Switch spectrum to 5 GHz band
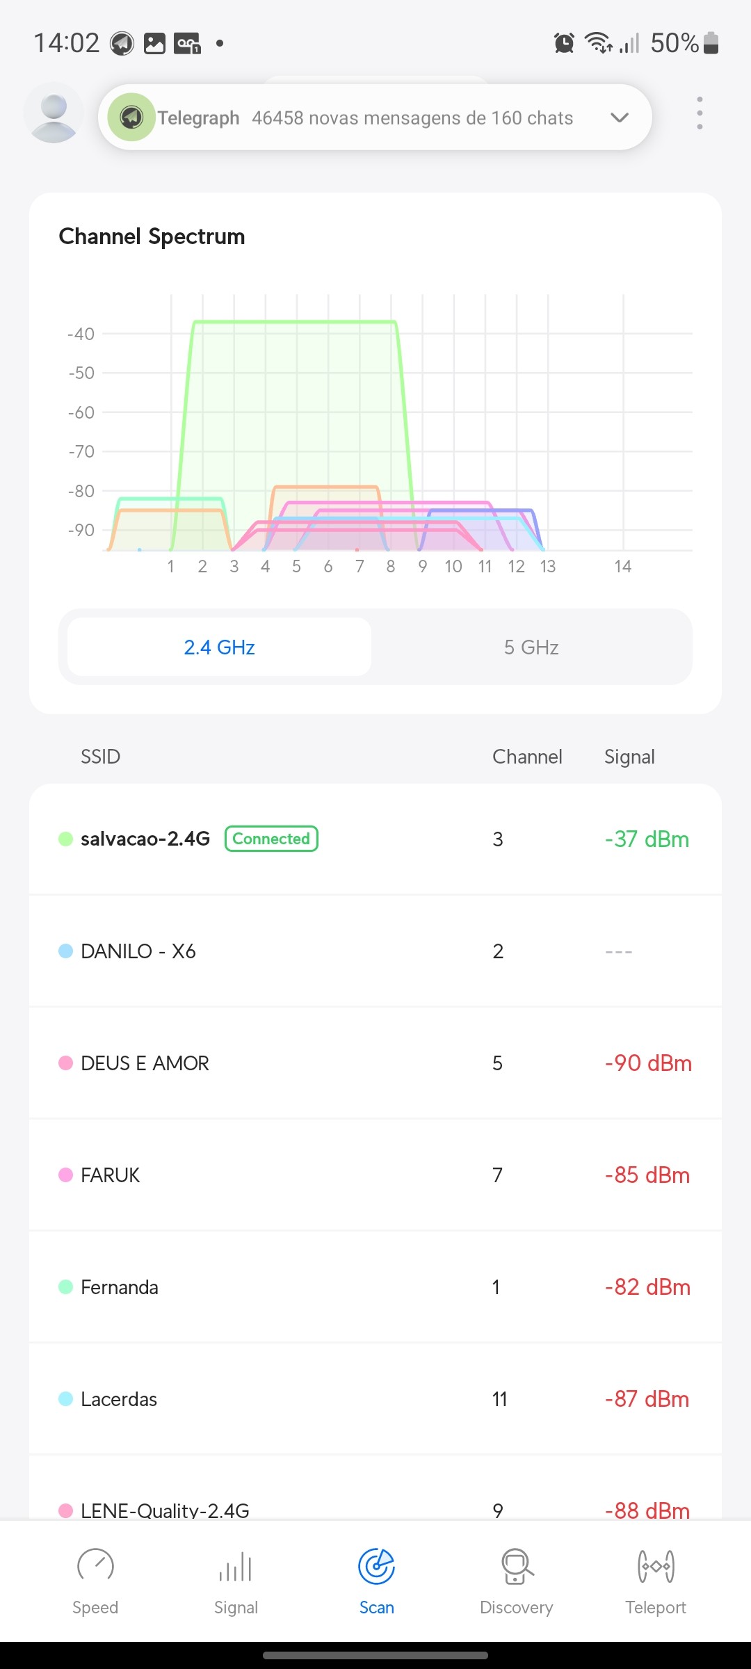Viewport: 751px width, 1669px height. point(531,647)
